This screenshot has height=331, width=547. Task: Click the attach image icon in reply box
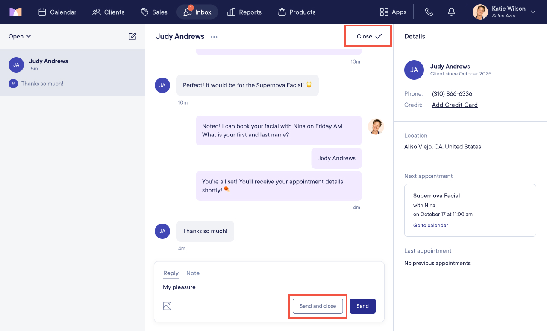(167, 306)
